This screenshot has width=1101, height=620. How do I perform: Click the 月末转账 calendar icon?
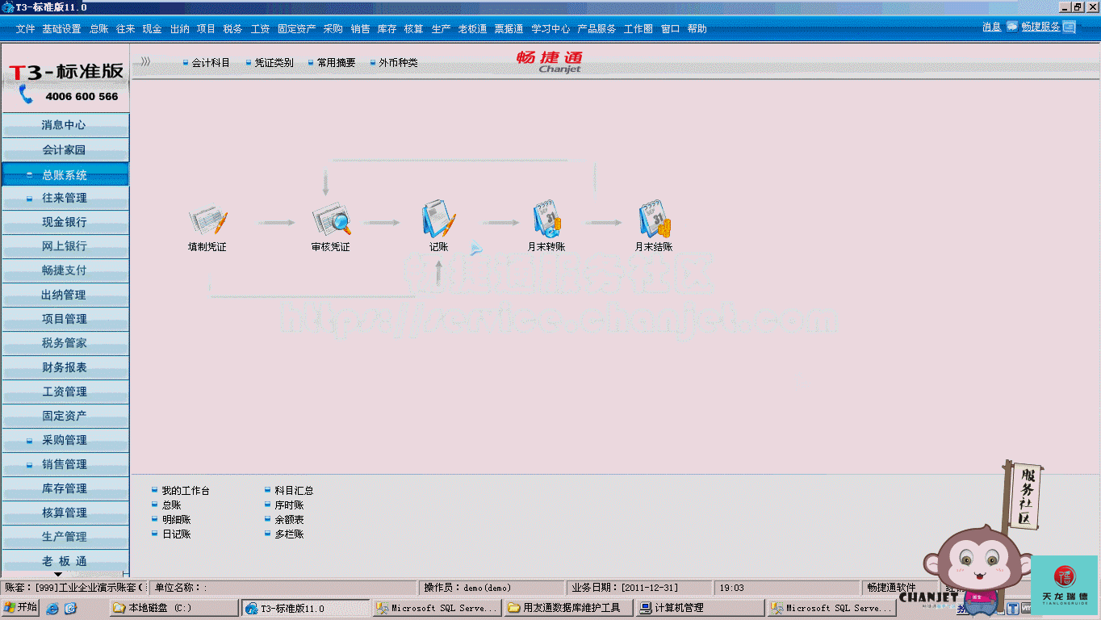point(546,220)
